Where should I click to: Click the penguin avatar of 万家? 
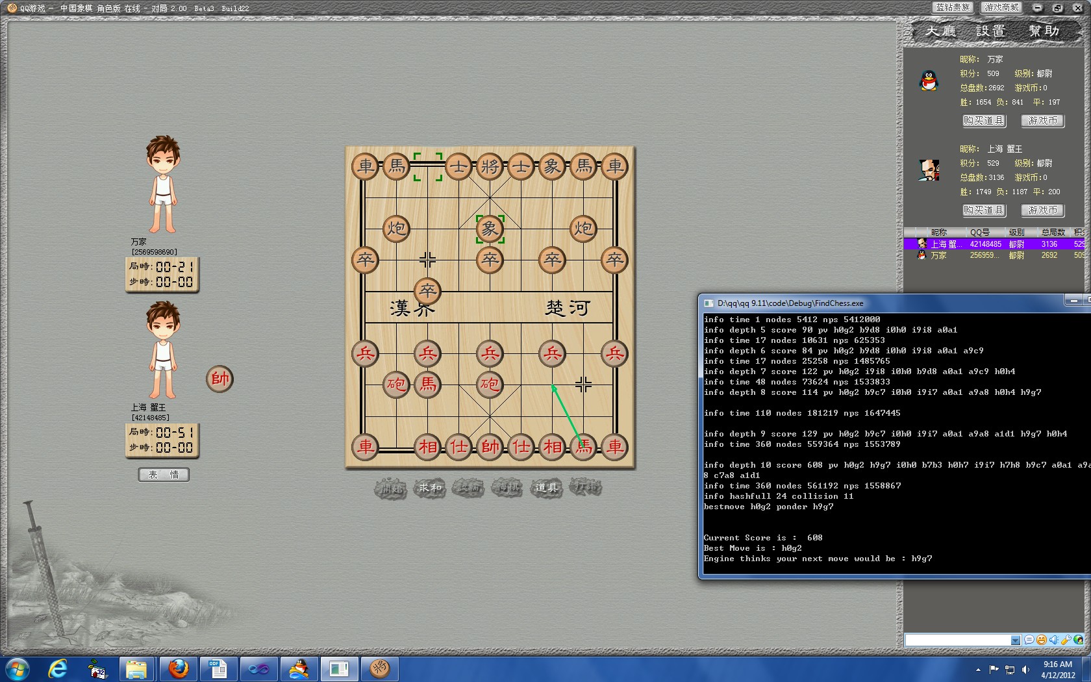click(929, 81)
